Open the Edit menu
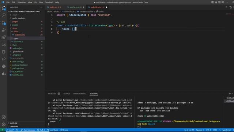The image size is (234, 132). pos(14,3)
